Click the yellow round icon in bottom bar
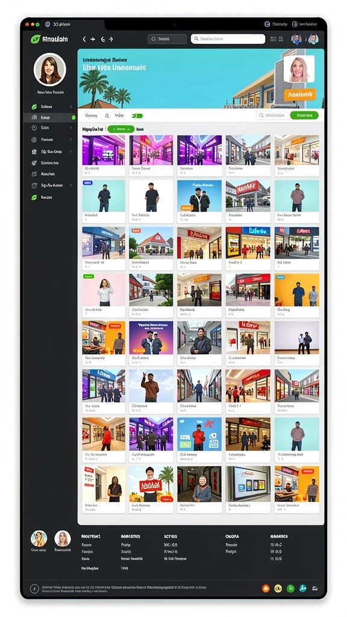The image size is (347, 617). click(x=278, y=588)
